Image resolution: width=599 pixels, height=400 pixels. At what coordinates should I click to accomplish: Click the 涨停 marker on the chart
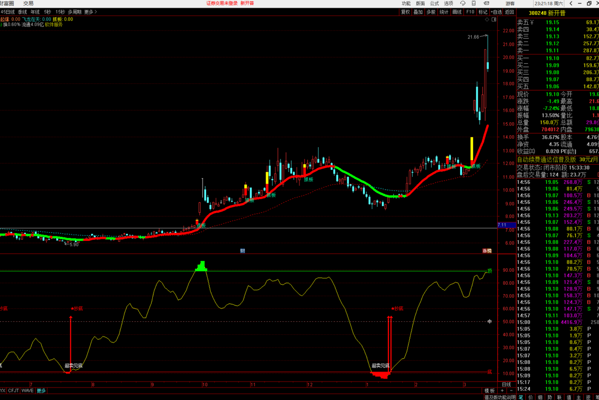coord(487,250)
